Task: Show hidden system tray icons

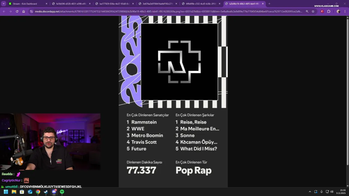Action: pos(310,192)
